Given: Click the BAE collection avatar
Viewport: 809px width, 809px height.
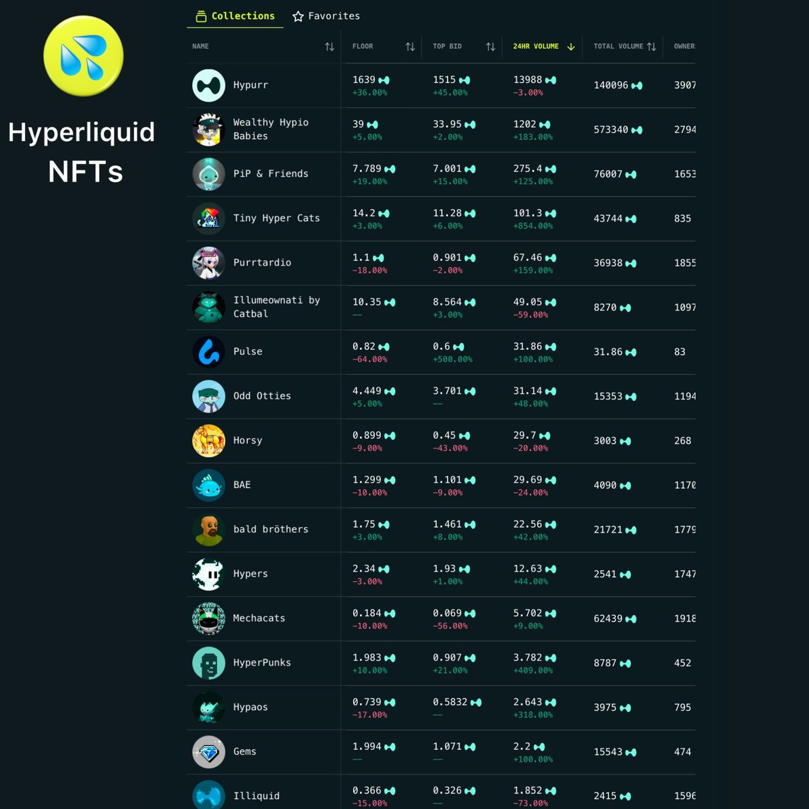Looking at the screenshot, I should [209, 485].
